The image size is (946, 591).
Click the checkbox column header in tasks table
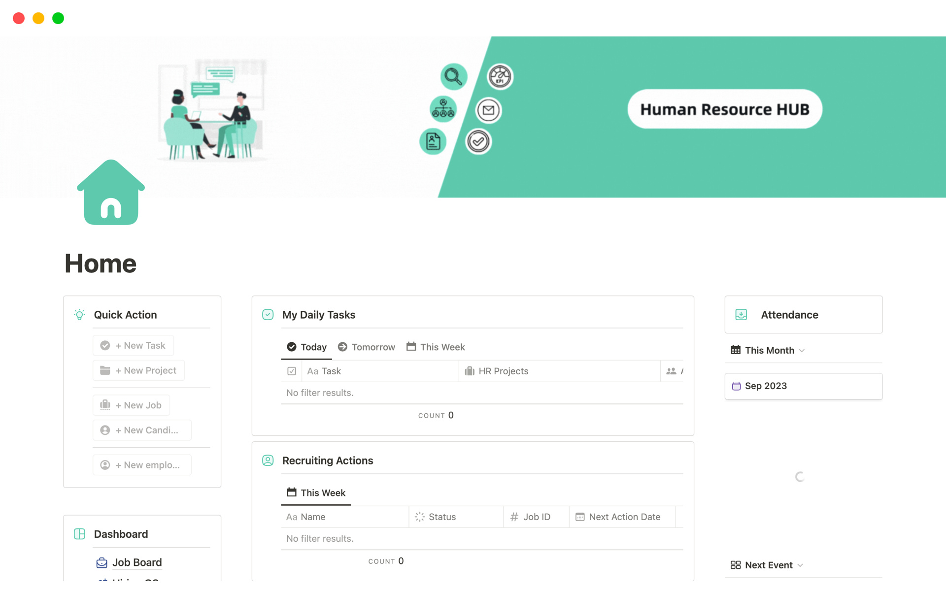[291, 371]
